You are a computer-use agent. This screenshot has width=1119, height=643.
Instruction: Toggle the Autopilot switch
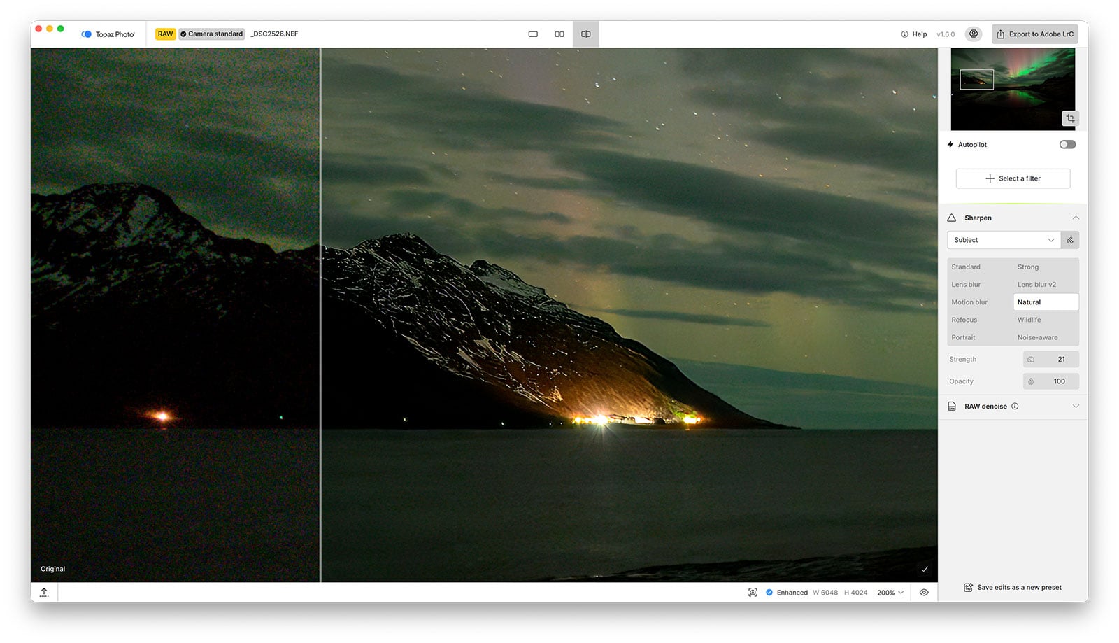[x=1067, y=145]
